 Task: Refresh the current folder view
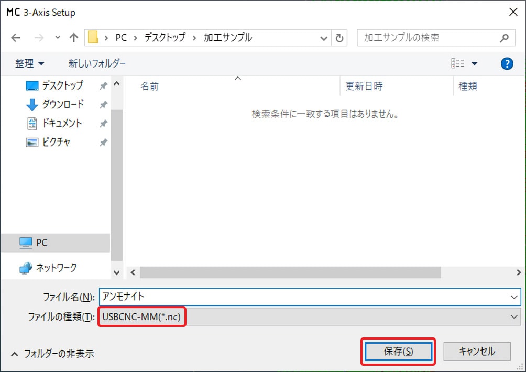339,38
